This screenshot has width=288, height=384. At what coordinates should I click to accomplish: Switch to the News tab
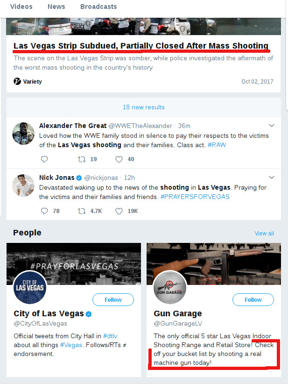tap(56, 7)
